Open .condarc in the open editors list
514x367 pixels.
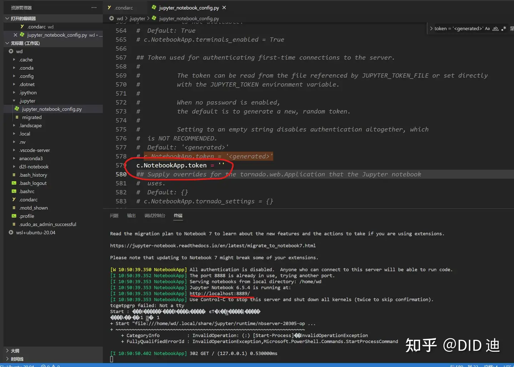coord(53,26)
